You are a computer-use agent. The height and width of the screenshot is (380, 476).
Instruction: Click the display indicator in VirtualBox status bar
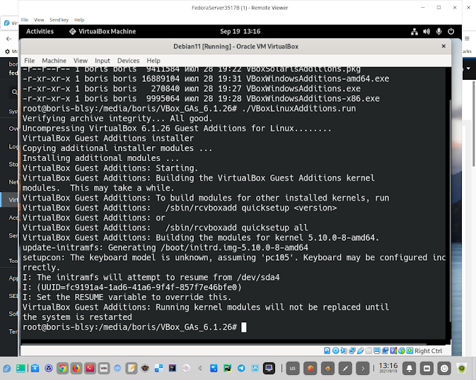point(377,350)
